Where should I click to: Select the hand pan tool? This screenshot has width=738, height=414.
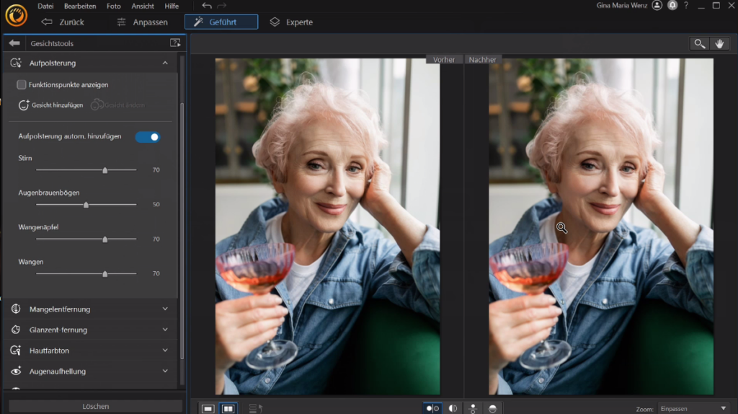tap(719, 44)
